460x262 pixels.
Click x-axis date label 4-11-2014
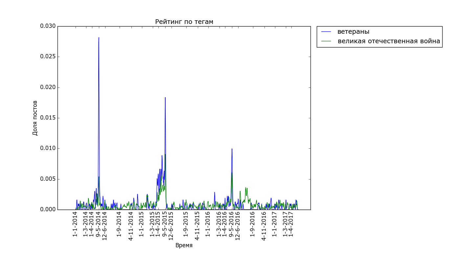click(x=131, y=226)
